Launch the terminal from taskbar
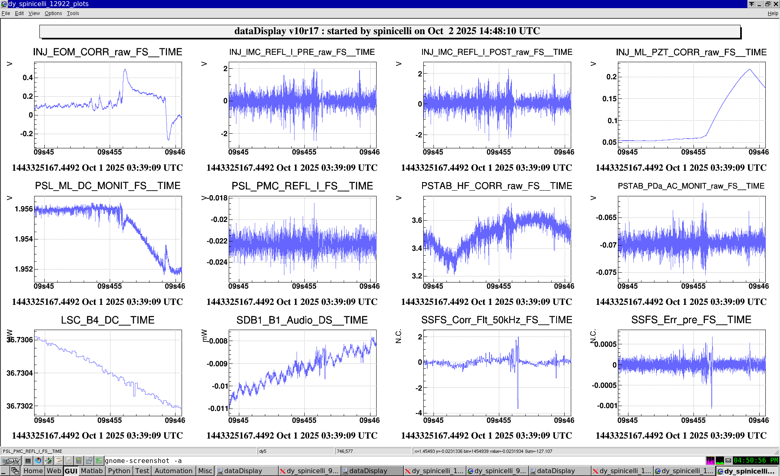Screen dimensions: 780x476 [x=28, y=461]
